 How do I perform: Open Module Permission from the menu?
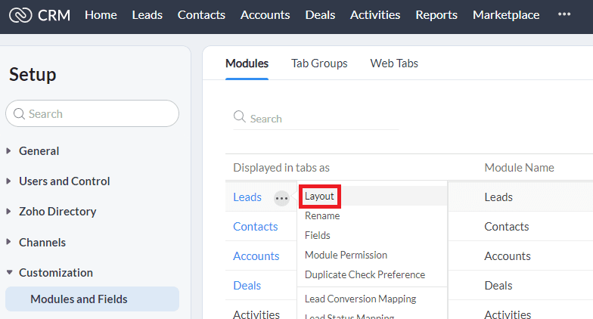(346, 256)
